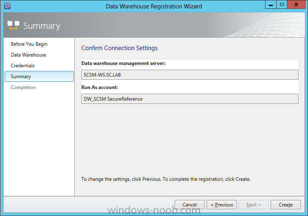
Task: Click the Create button
Action: click(x=286, y=205)
